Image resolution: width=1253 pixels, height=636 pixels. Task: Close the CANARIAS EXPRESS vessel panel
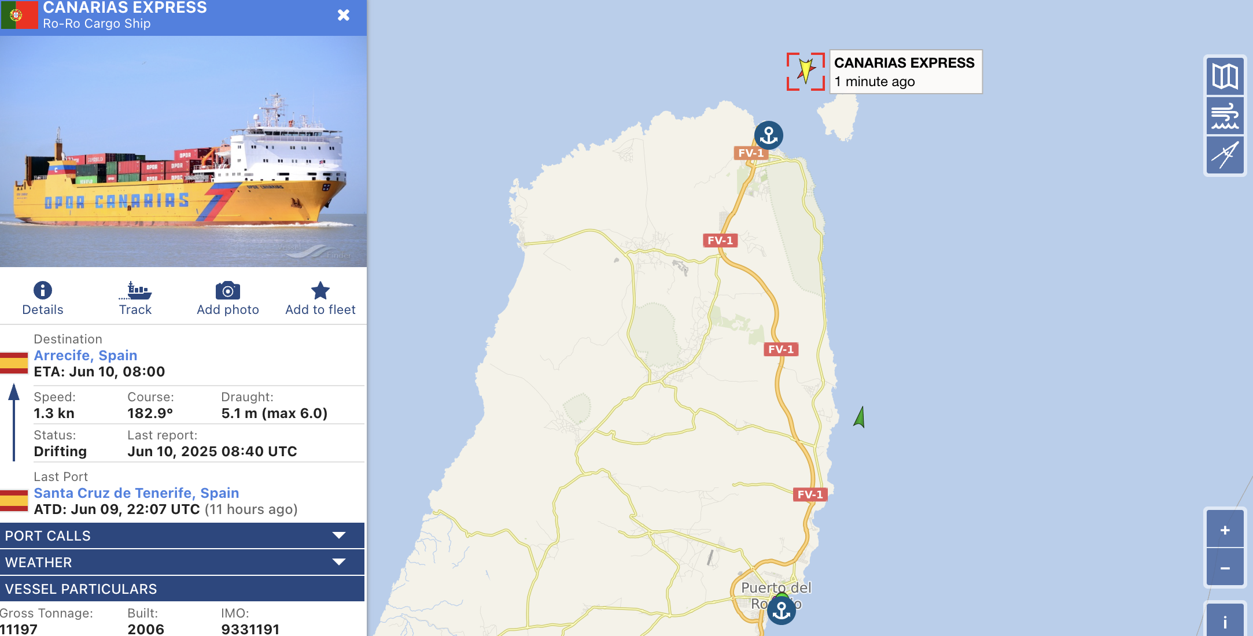[x=343, y=15]
